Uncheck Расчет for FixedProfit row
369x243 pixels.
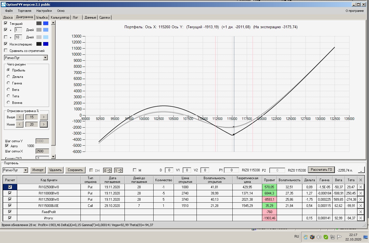coord(10,212)
